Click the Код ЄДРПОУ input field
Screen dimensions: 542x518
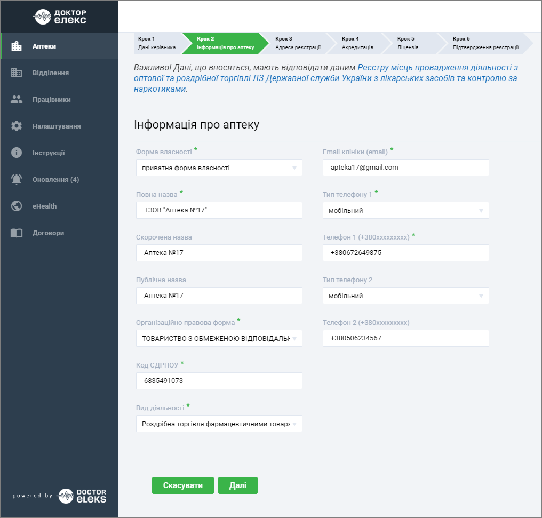219,381
